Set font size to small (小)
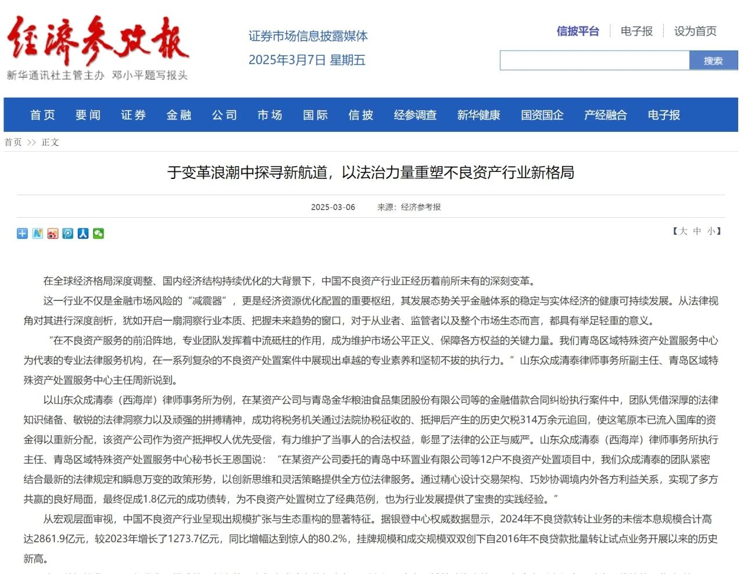This screenshot has height=574, width=744. (x=711, y=231)
